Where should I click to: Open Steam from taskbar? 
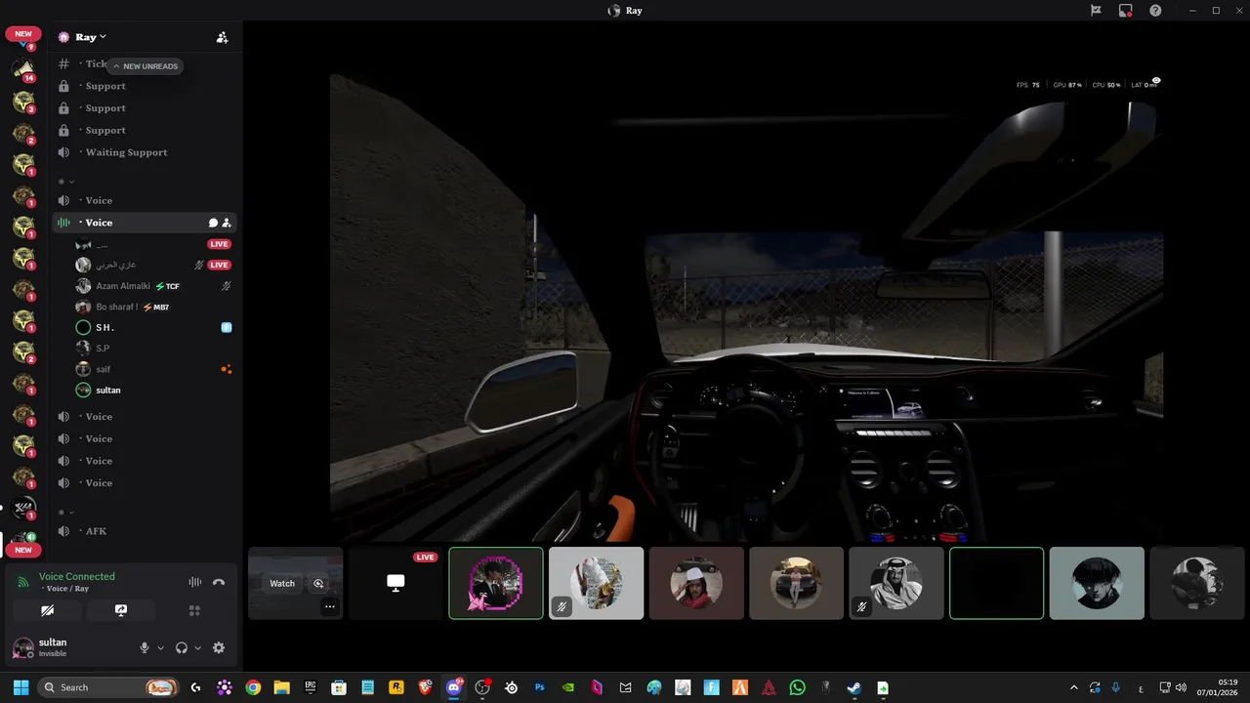(x=854, y=687)
